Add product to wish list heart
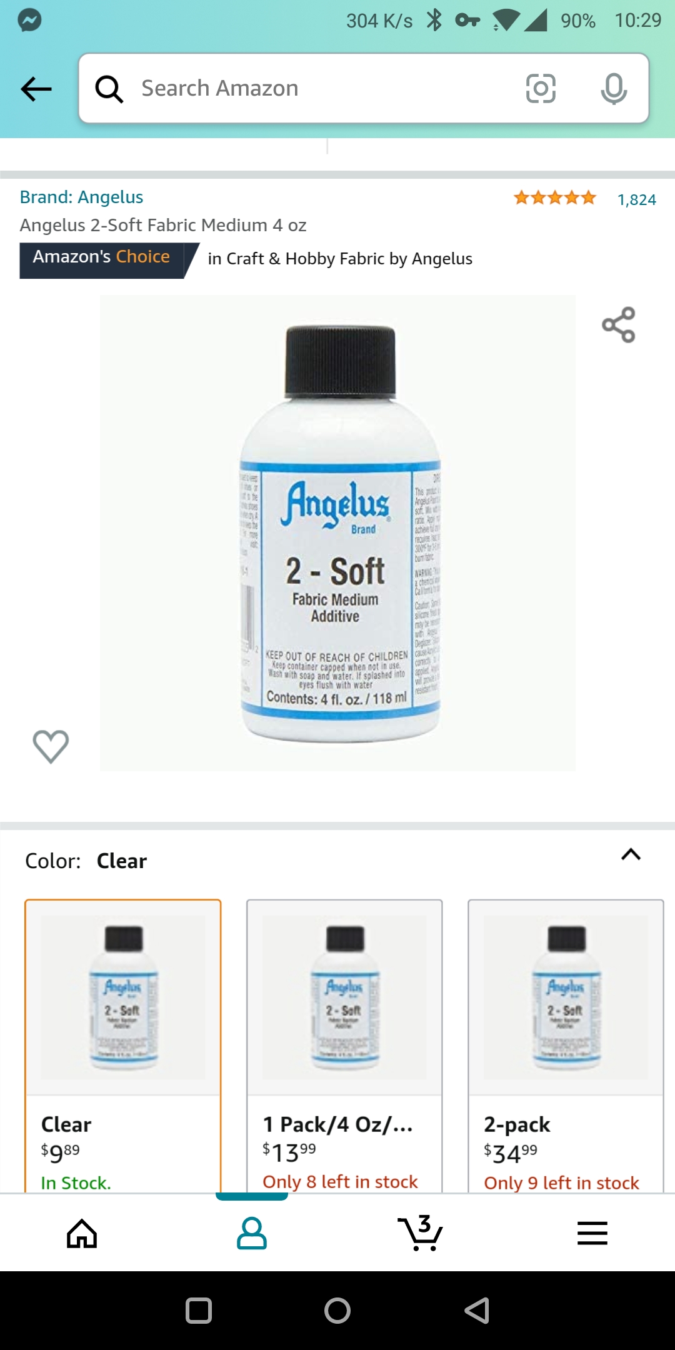 click(x=51, y=746)
